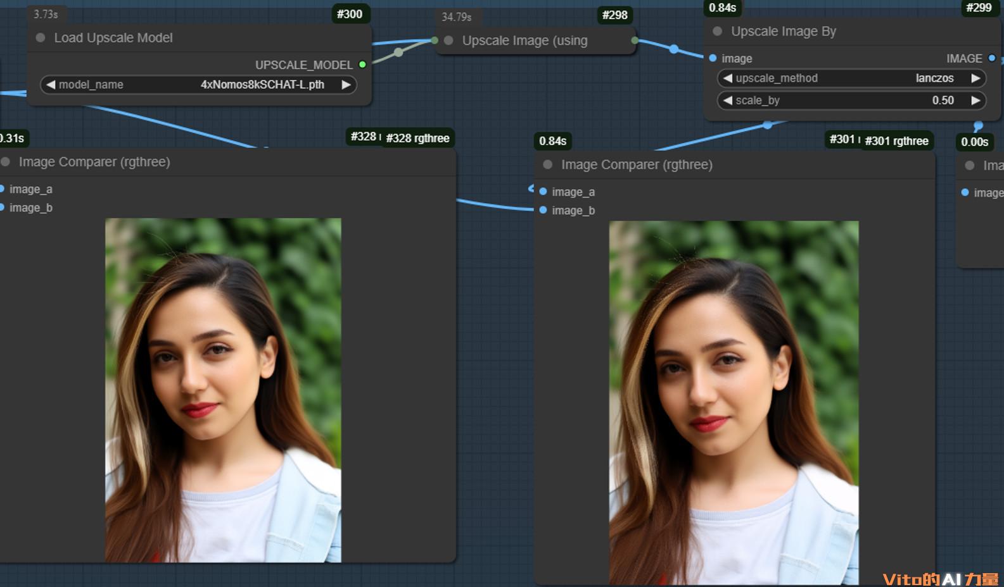The width and height of the screenshot is (1004, 587).
Task: Edit the scale_by 0.50 field
Action: [851, 101]
